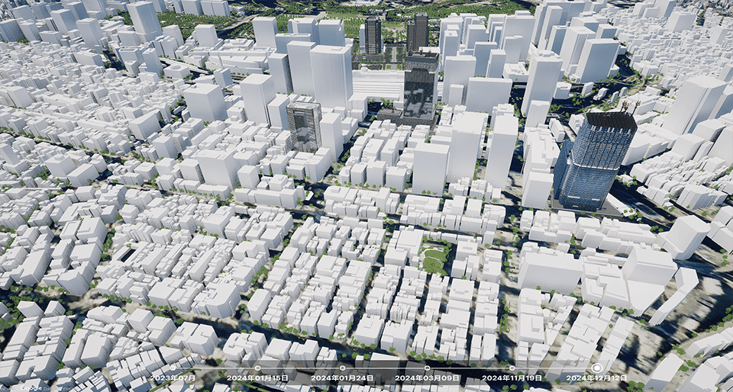Image resolution: width=733 pixels, height=392 pixels.
Task: Pick the grey textured high-rise left of center
Action: [305, 126]
